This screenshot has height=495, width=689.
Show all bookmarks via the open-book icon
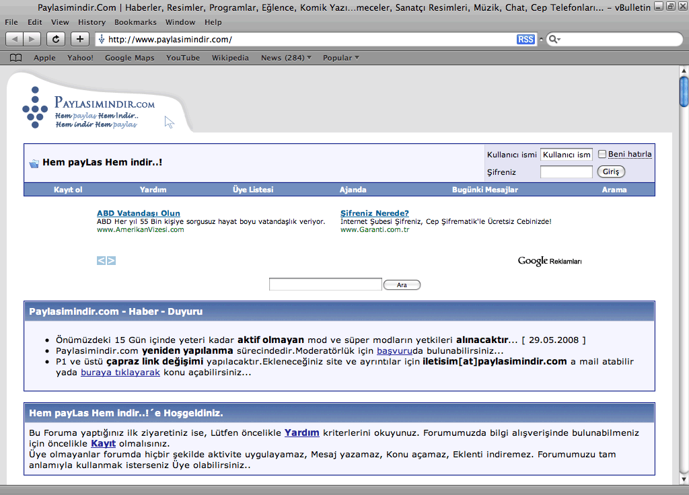click(16, 58)
